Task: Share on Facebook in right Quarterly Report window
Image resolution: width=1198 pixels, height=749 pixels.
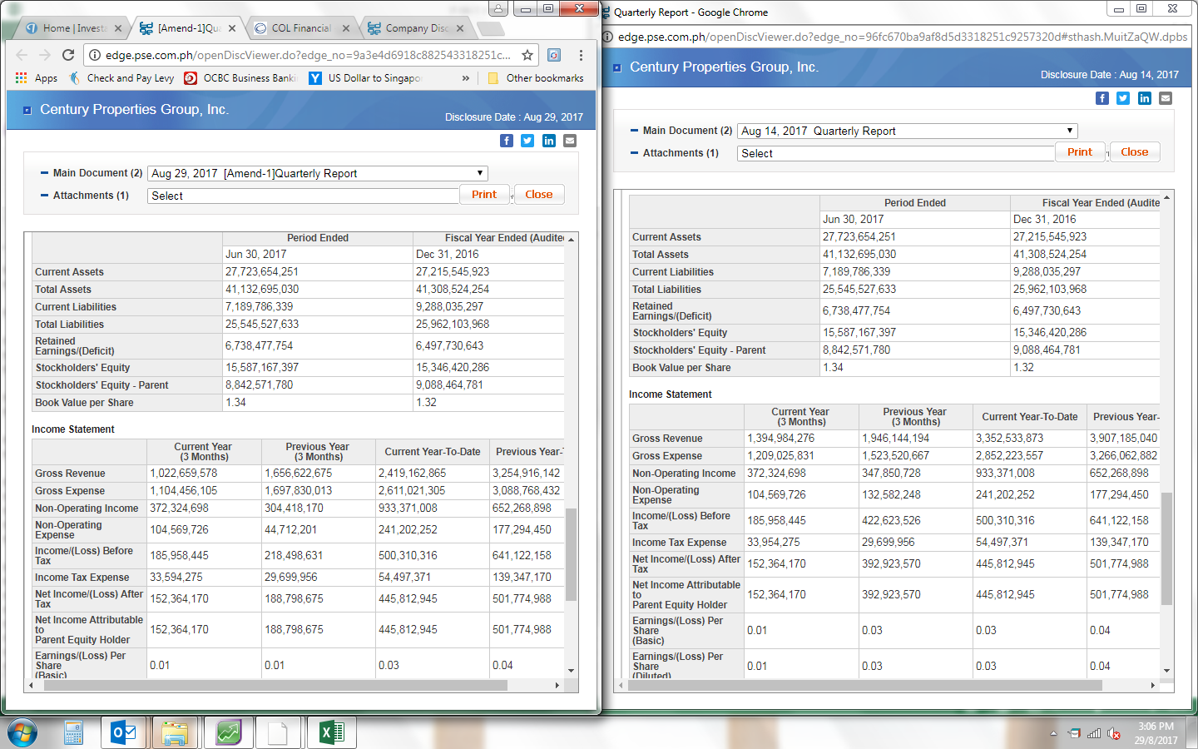Action: pyautogui.click(x=1102, y=98)
